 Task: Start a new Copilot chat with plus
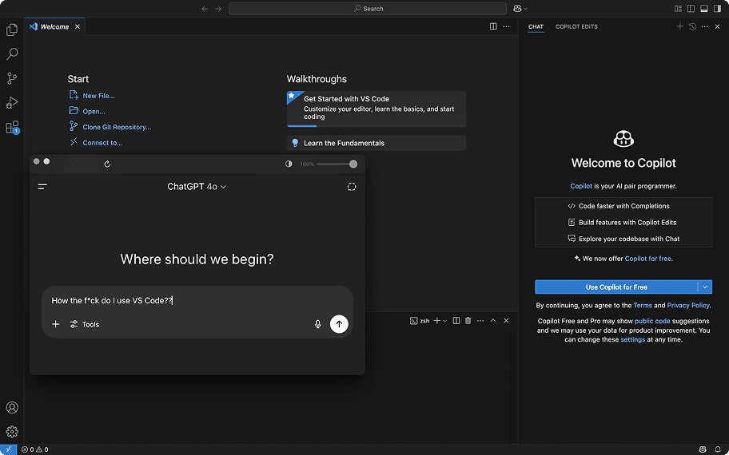[x=679, y=26]
